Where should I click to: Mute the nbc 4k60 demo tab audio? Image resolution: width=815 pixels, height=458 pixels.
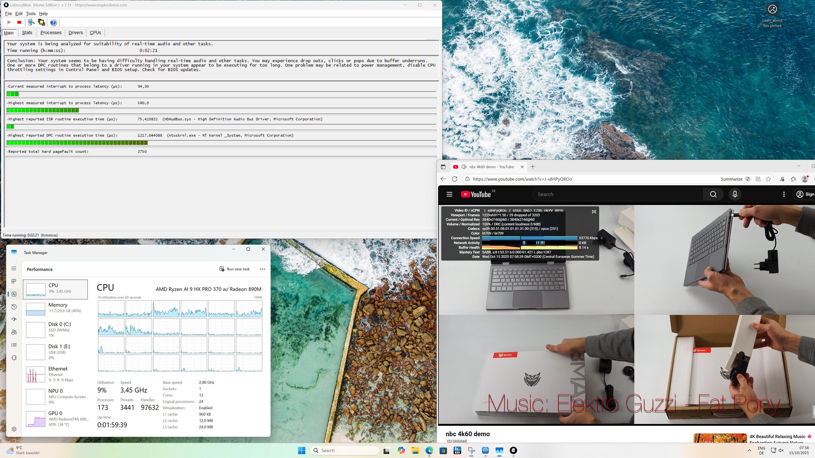464,167
